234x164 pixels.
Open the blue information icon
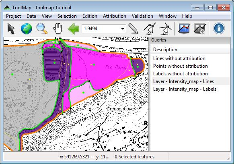pyautogui.click(x=219, y=28)
